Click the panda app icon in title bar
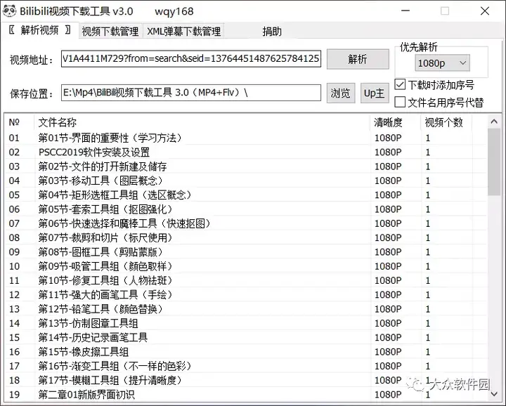Screen dimensions: 506x406 (x=9, y=11)
